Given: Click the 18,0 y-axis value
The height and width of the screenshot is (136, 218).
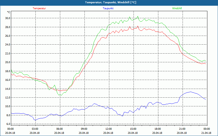Looking at the screenshot, I should point(8,71).
